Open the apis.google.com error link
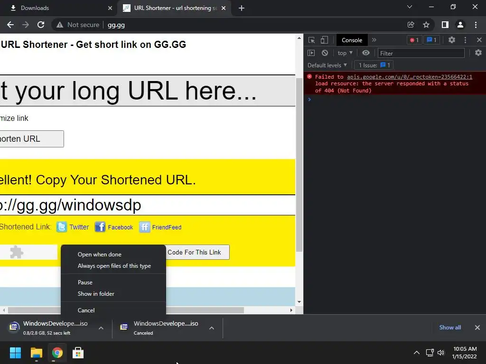 click(x=410, y=77)
